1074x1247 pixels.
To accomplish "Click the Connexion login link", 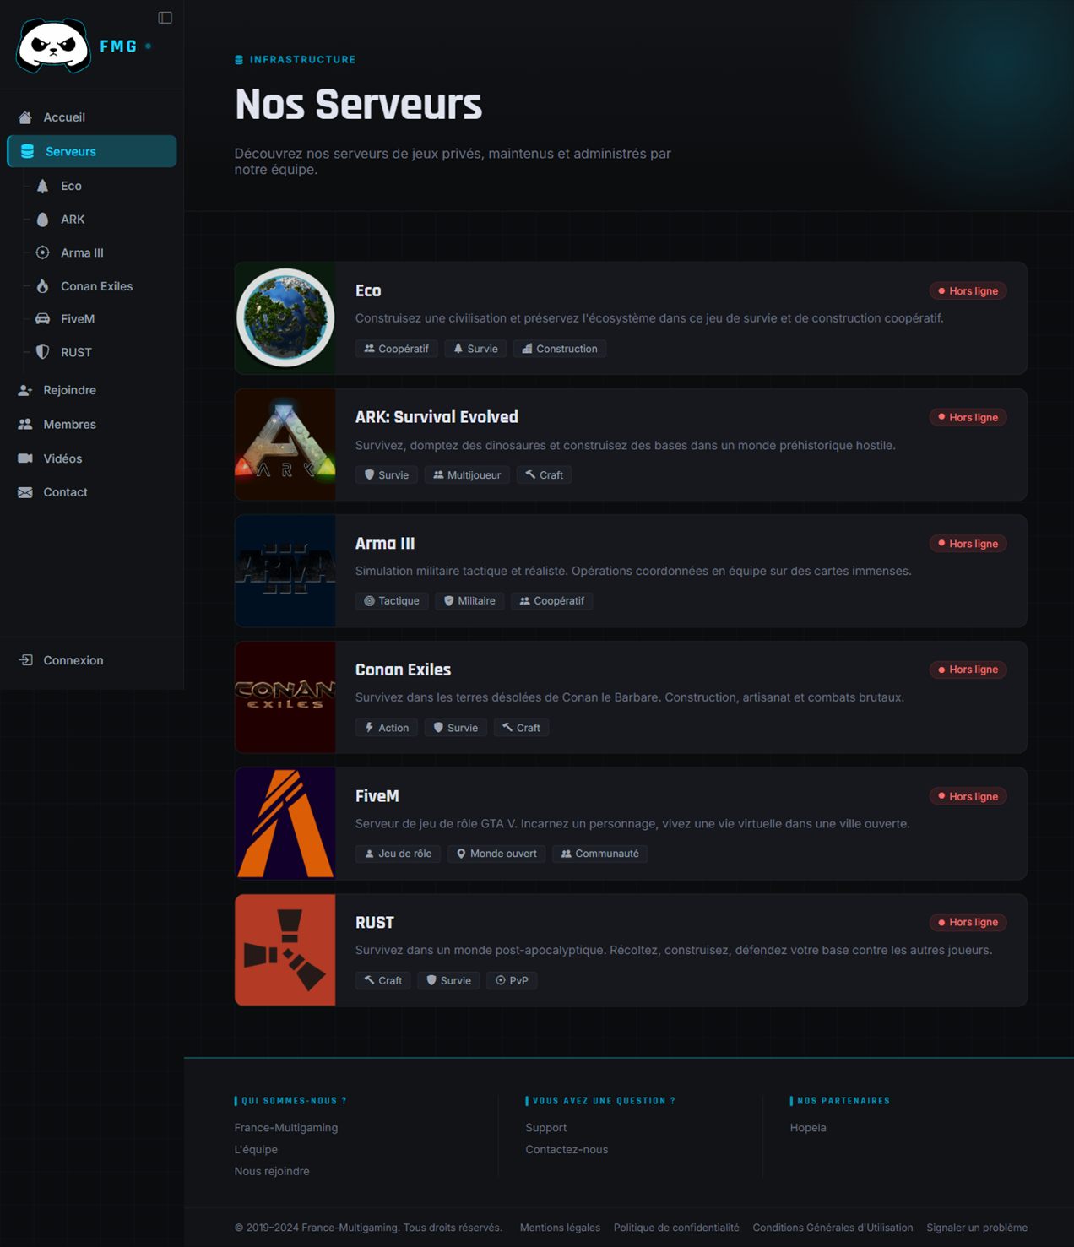I will tap(92, 660).
